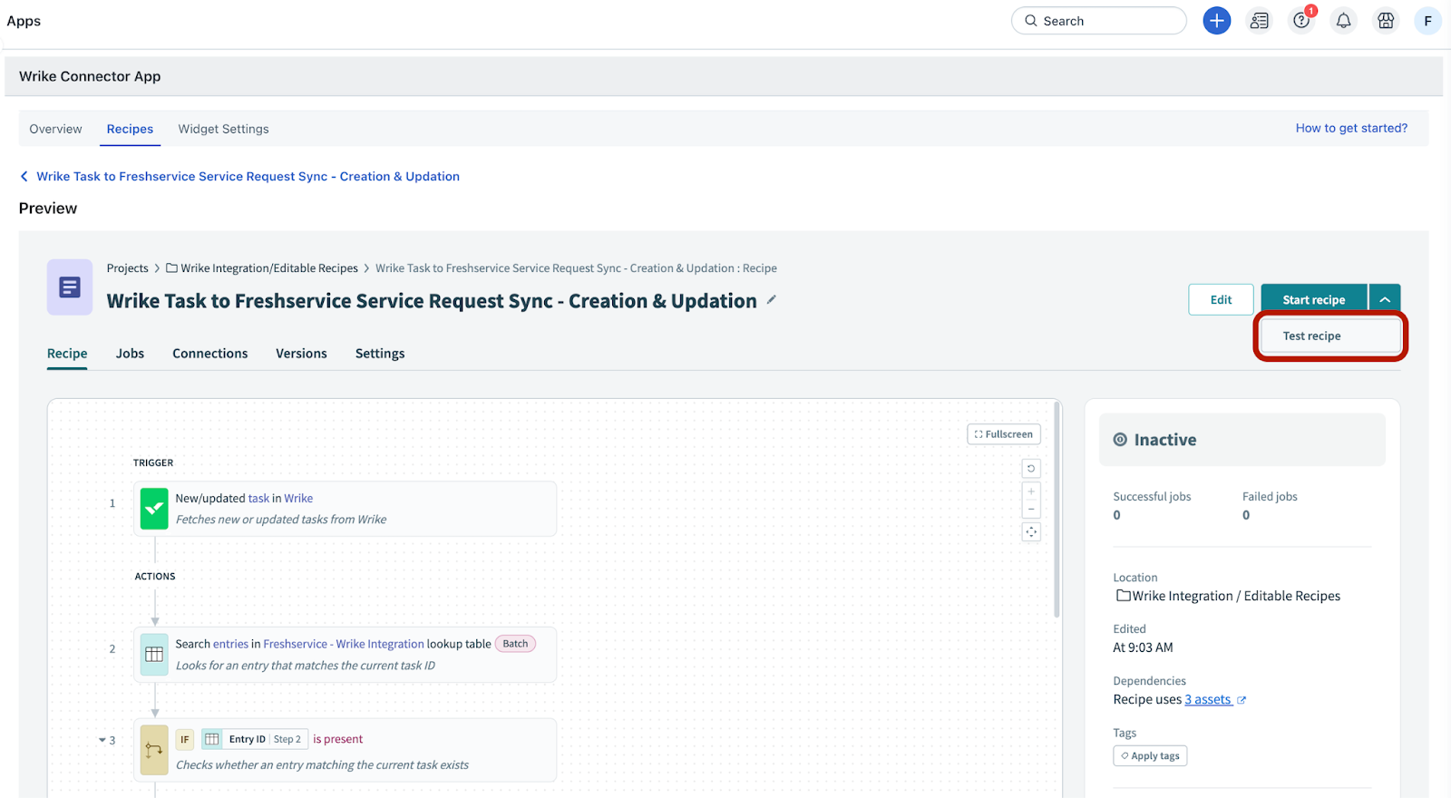Click the Batch badge on step 2
Screen dimensions: 1451x798
point(515,644)
